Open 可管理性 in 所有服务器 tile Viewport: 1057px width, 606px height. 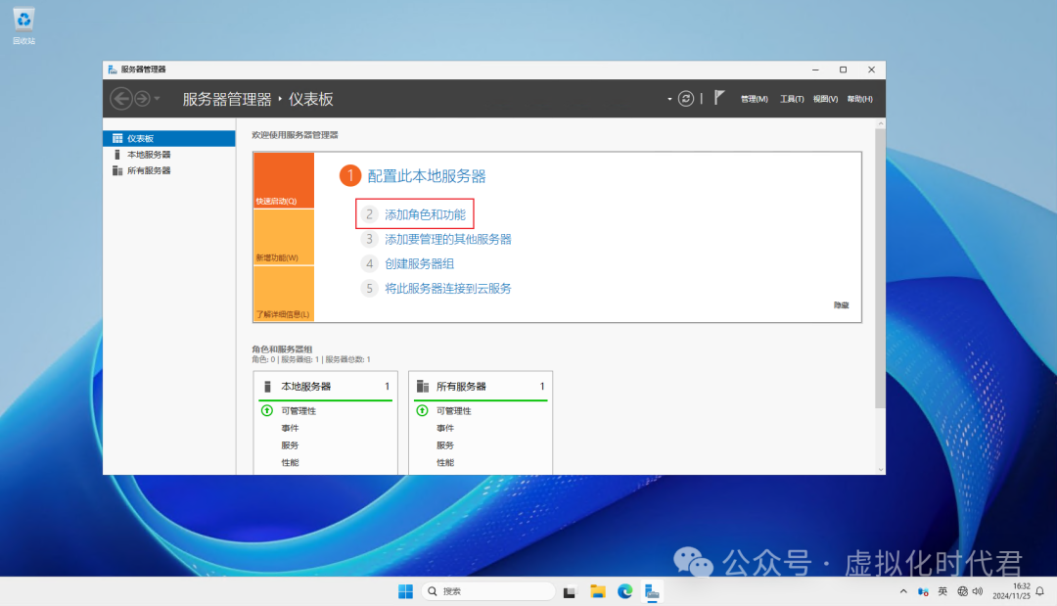pos(454,410)
